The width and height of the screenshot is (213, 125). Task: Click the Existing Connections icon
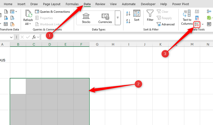12,24
